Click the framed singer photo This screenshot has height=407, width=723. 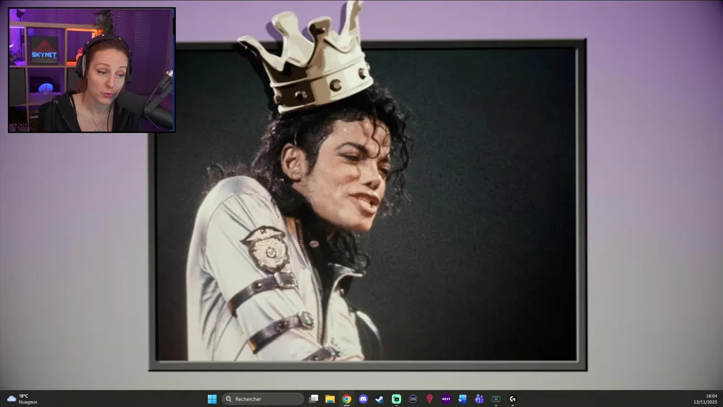[367, 205]
